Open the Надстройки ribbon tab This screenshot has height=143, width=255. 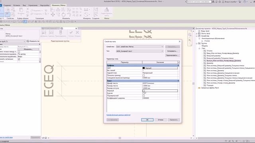[45, 5]
